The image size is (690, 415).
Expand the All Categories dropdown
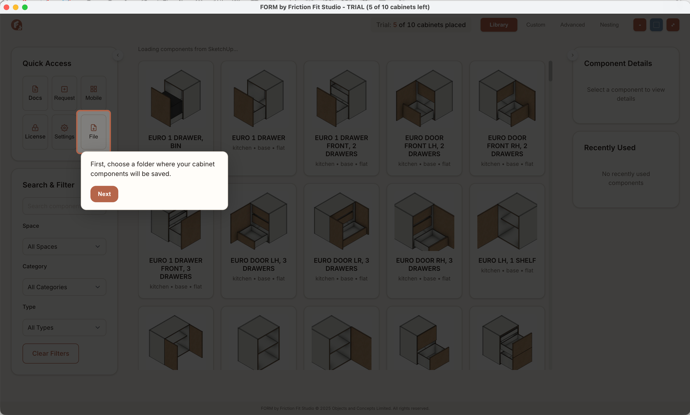[x=64, y=287]
